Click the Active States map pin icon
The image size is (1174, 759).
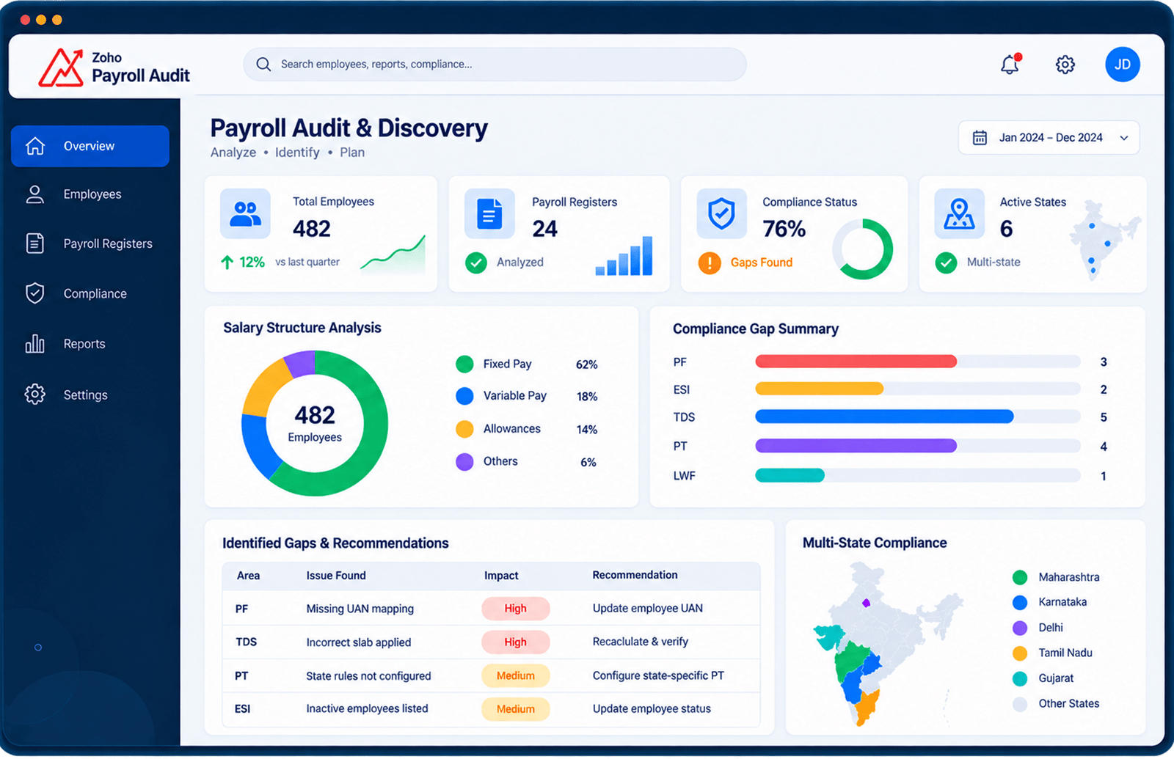pyautogui.click(x=959, y=213)
